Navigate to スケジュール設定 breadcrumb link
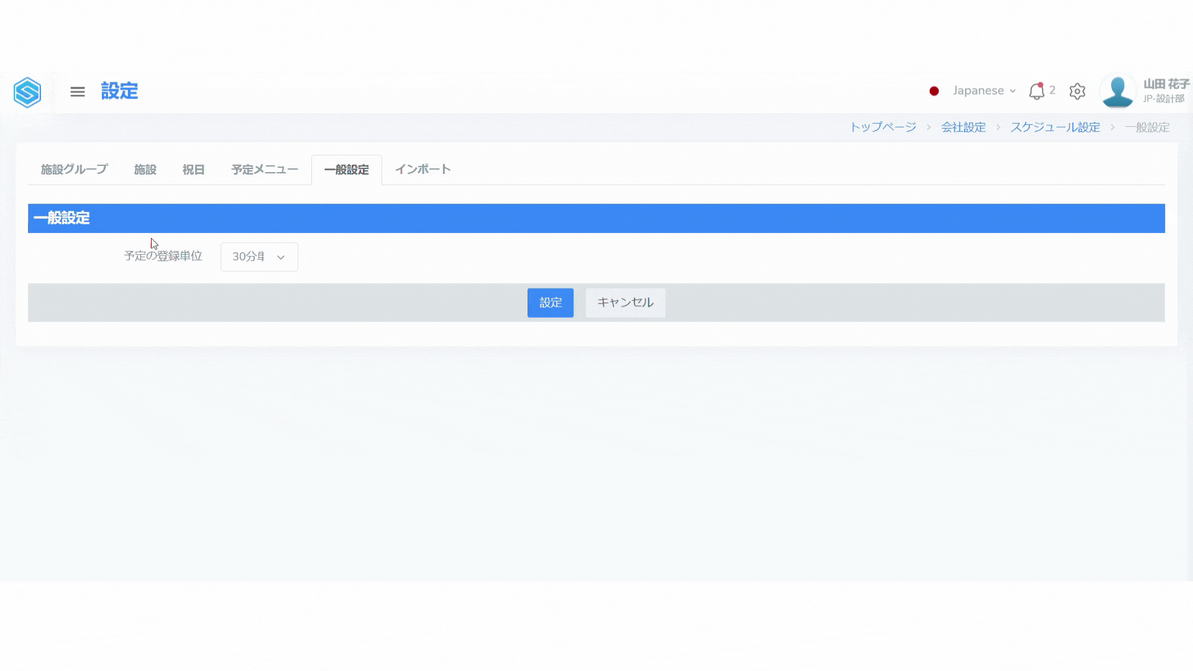Image resolution: width=1193 pixels, height=671 pixels. tap(1055, 127)
